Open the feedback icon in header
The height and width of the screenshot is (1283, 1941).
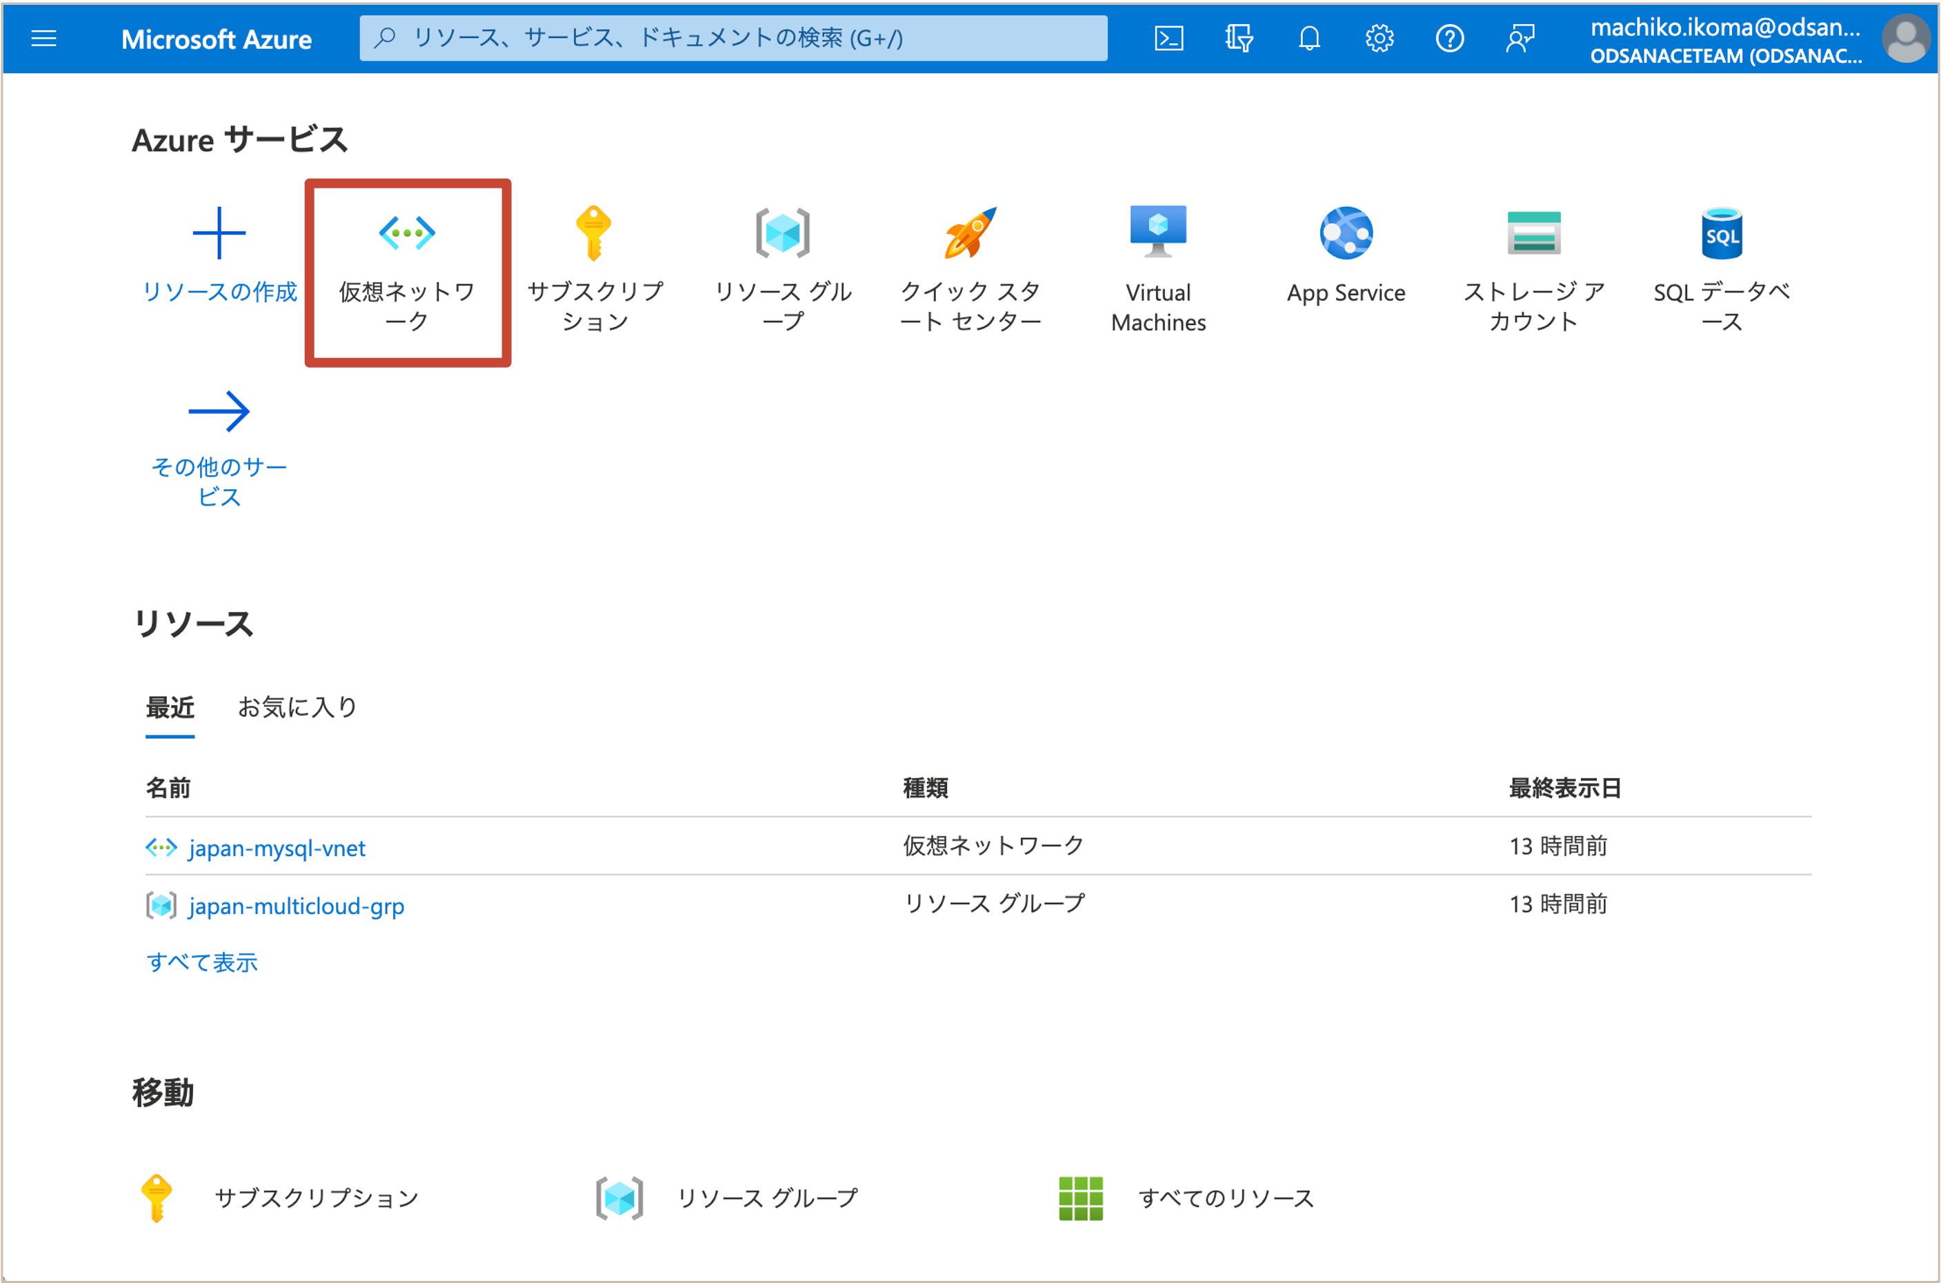1520,39
